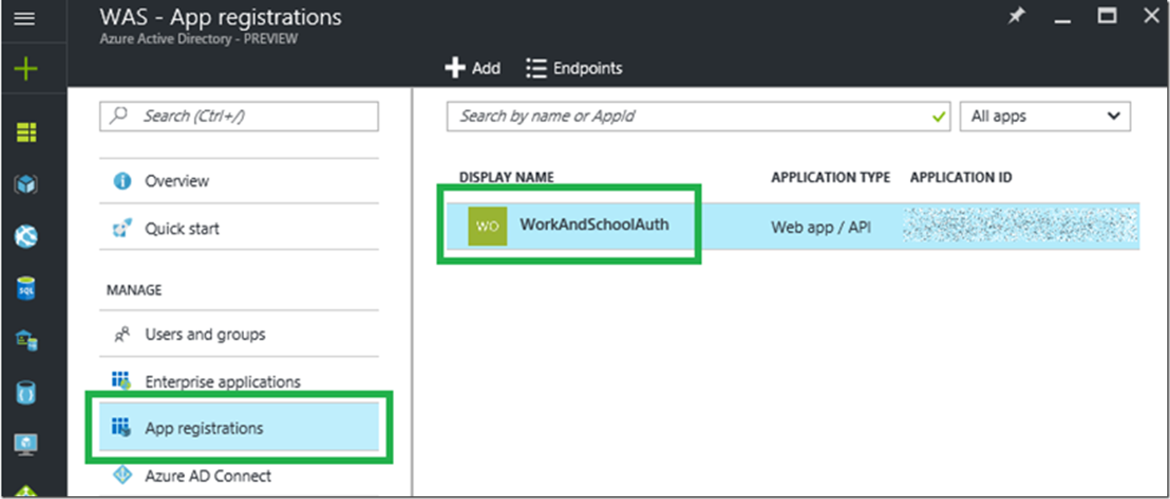Open the Resource groups cube icon
Image resolution: width=1170 pixels, height=499 pixels.
coord(26,184)
